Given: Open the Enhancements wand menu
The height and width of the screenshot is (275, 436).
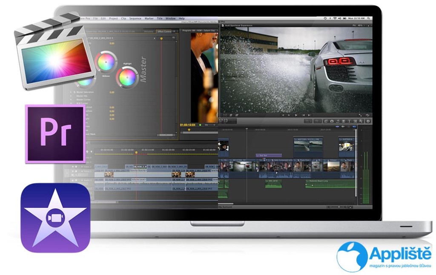Looking at the screenshot, I should 308,121.
